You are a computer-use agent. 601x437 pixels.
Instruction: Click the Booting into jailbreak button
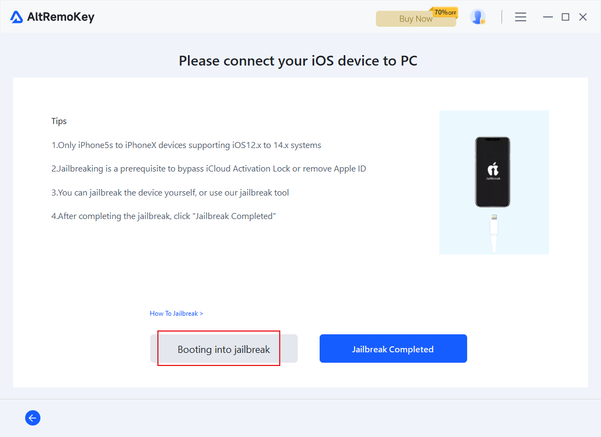point(224,349)
